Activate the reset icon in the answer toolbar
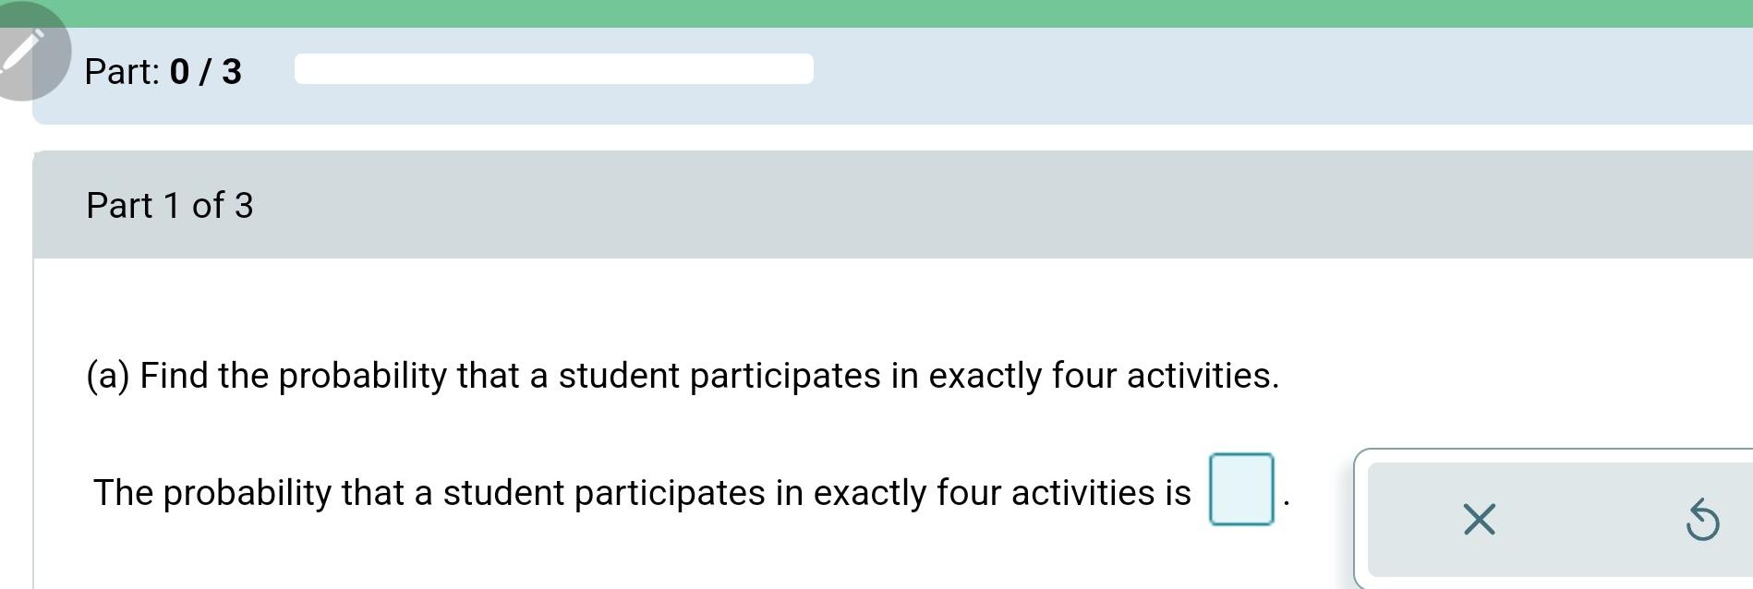 1702,520
